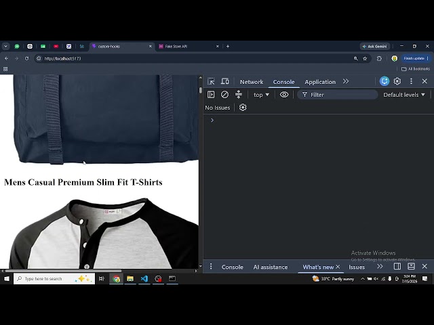Viewport: 434px width, 325px height.
Task: Click the No Issues label
Action: [x=217, y=108]
